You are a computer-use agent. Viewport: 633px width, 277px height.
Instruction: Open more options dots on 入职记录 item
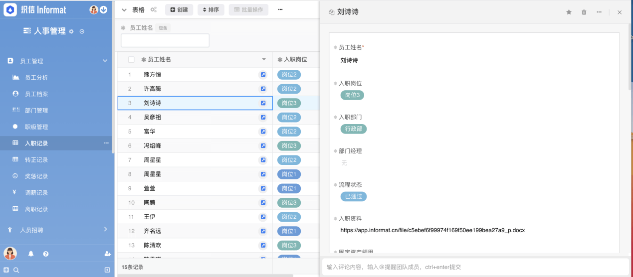pyautogui.click(x=106, y=143)
